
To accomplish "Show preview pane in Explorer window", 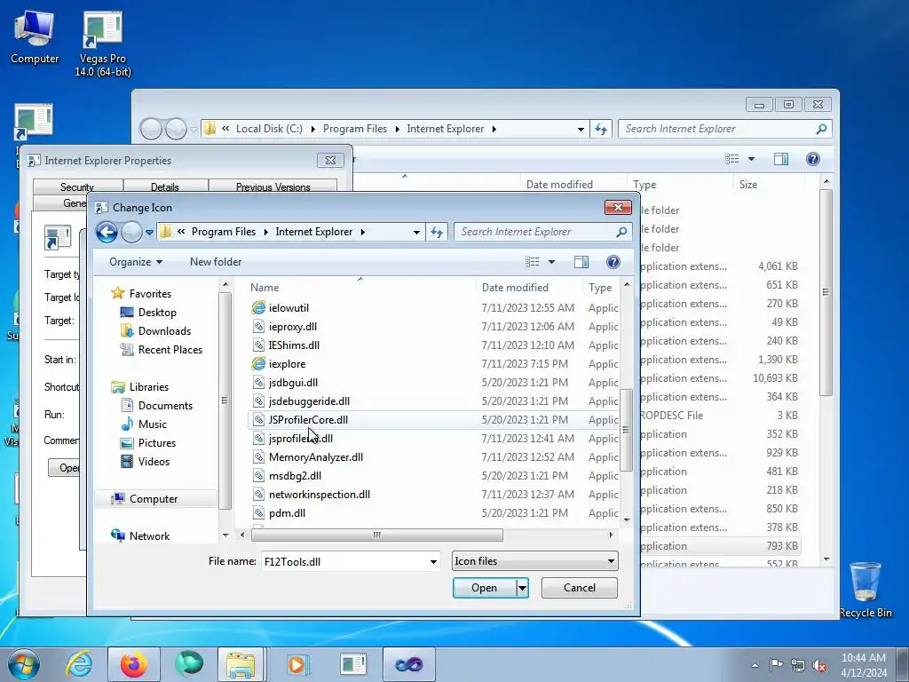I will [781, 159].
